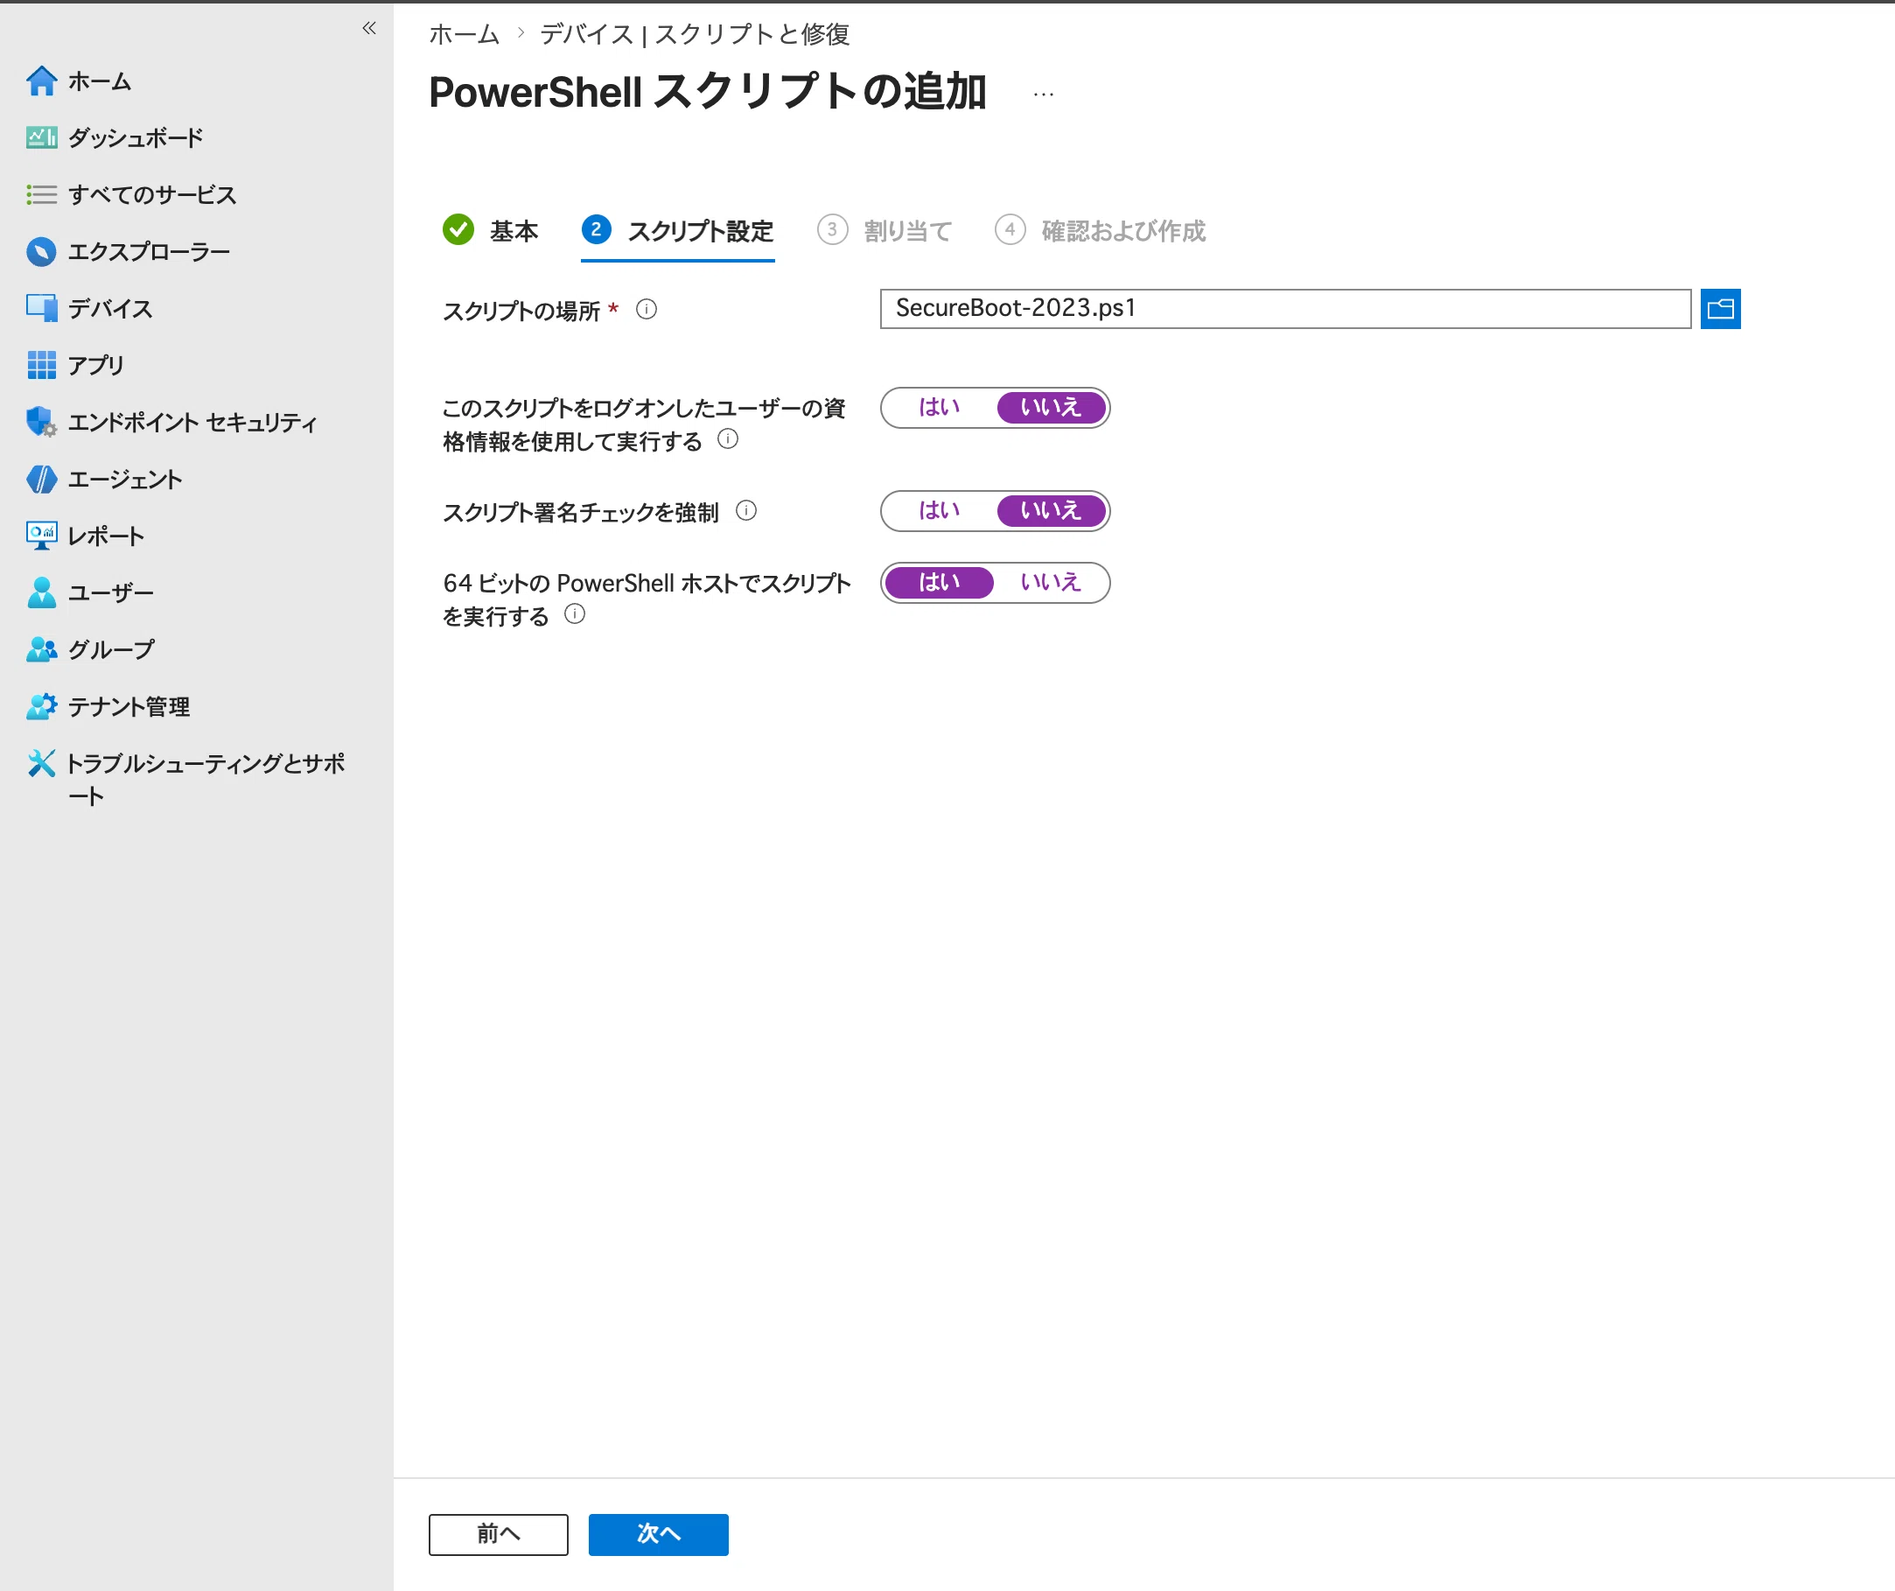Open the ellipsis more options menu
This screenshot has height=1591, width=1895.
click(1043, 94)
